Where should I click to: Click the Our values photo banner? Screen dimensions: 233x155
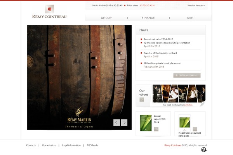click(179, 94)
